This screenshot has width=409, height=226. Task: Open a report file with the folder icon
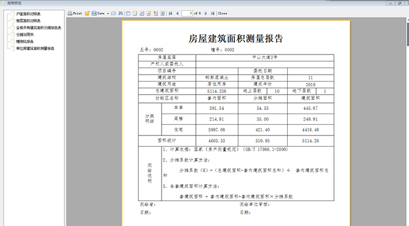[x=87, y=13]
